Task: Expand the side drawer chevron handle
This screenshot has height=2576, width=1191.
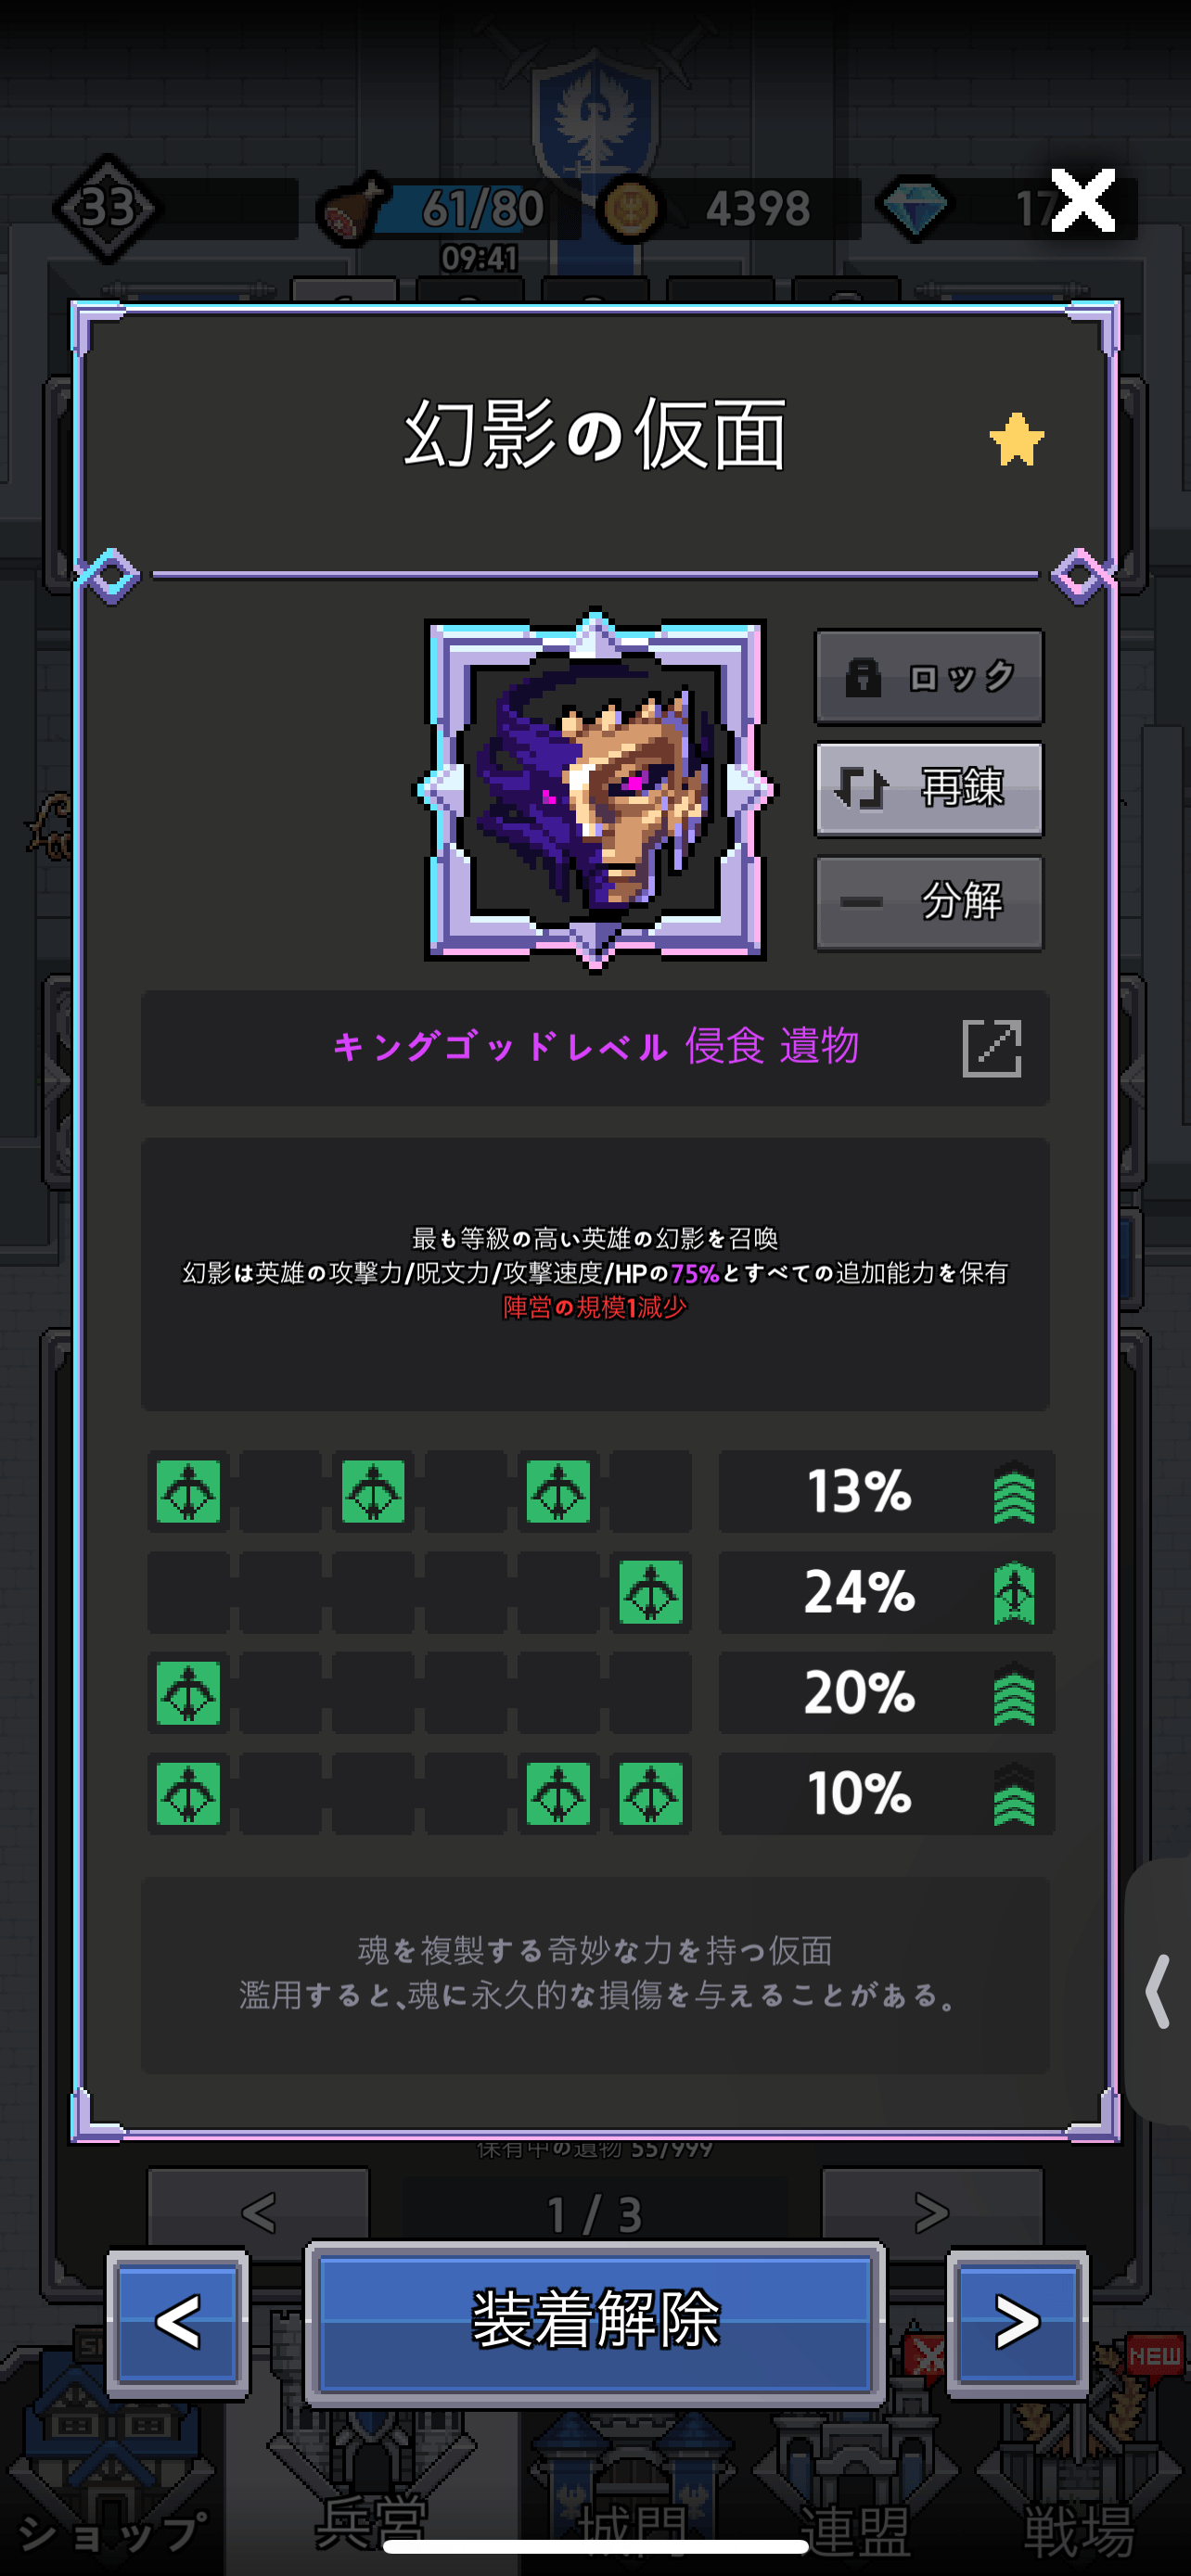Action: 1158,1991
